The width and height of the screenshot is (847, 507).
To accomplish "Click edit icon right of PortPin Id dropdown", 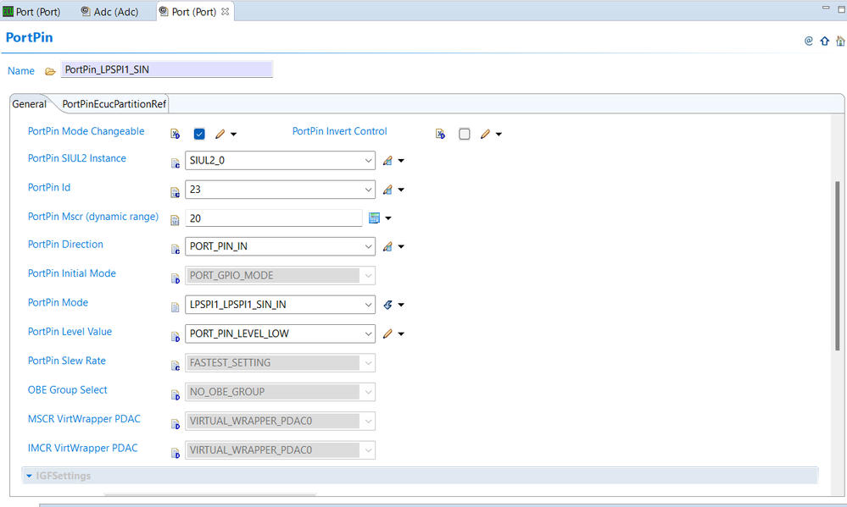I will click(x=387, y=190).
